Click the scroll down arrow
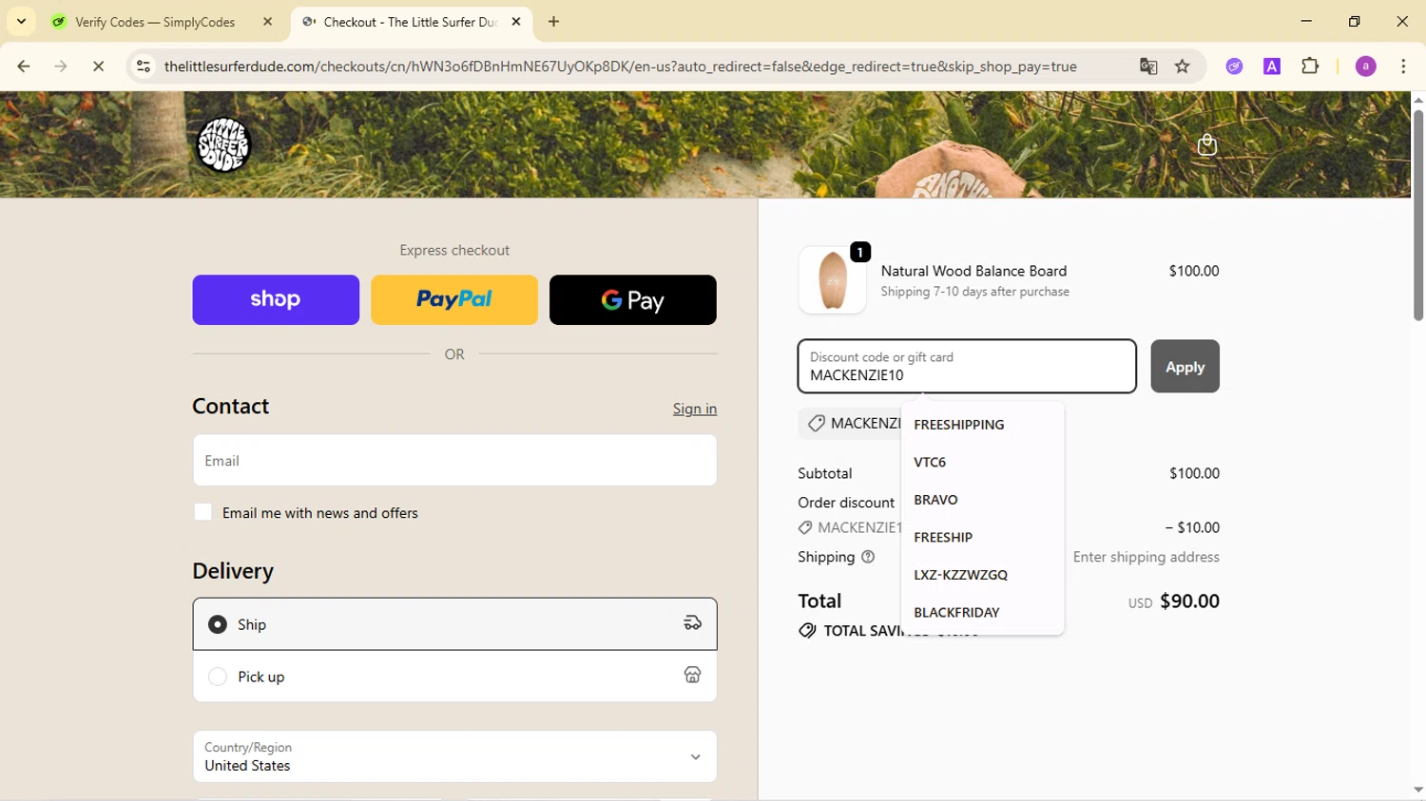Image resolution: width=1426 pixels, height=801 pixels. [x=1417, y=791]
